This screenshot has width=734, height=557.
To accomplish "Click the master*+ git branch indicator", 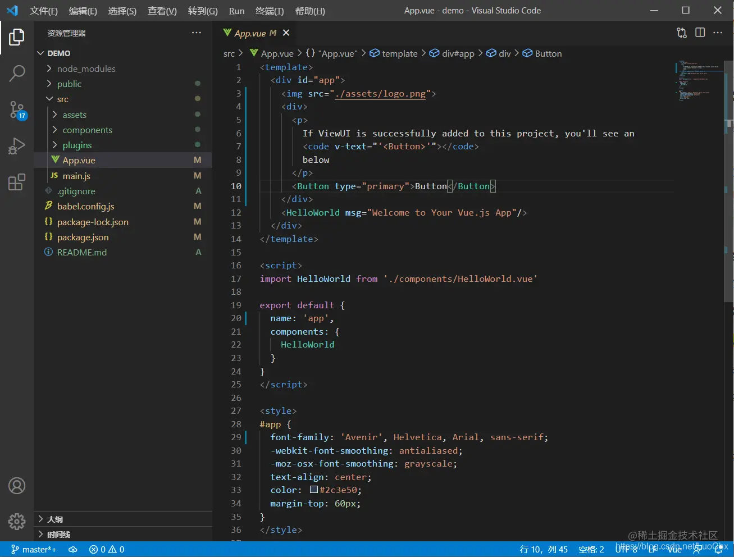I will click(x=34, y=550).
